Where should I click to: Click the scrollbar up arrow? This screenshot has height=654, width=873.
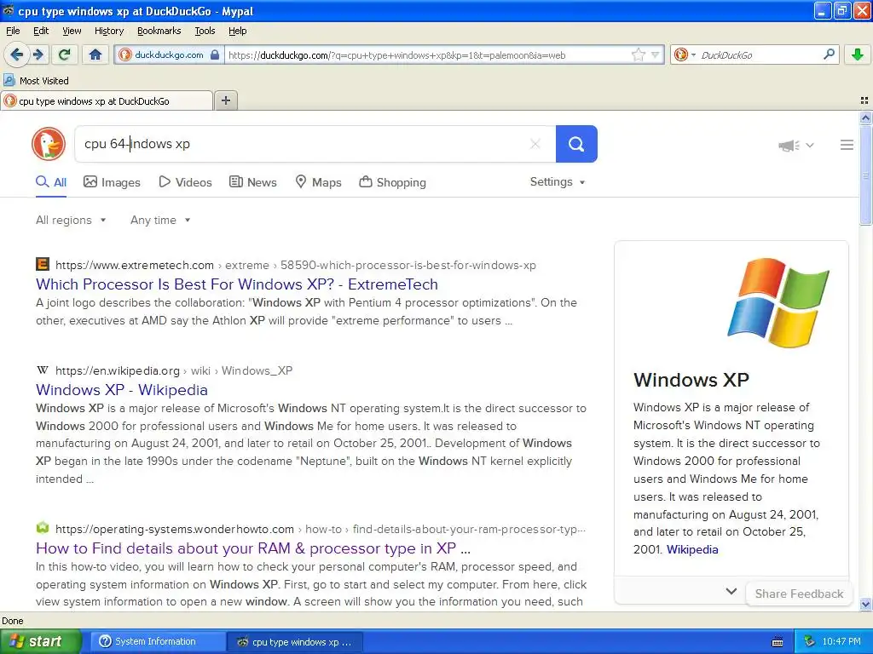pos(865,118)
